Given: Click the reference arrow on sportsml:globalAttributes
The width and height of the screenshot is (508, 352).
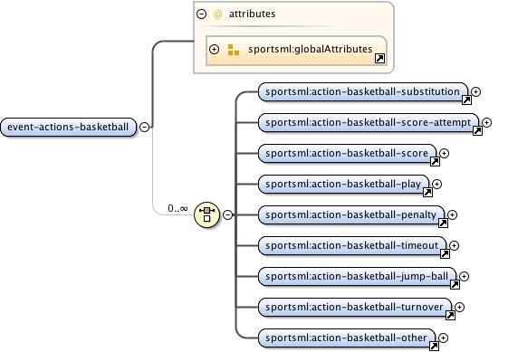Looking at the screenshot, I should point(379,58).
